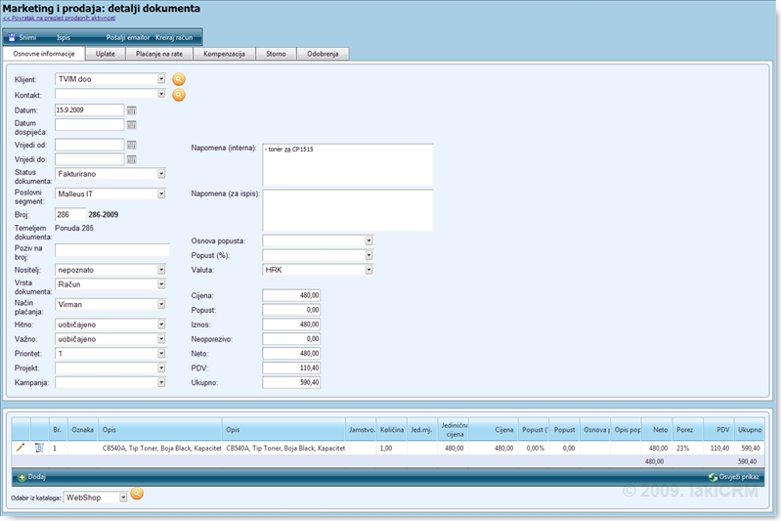Screen dimensions: 781x521
Task: Click the Ukupno column header in the items table
Action: (x=750, y=429)
